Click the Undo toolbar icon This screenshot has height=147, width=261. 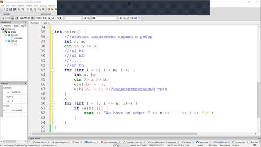[x=19, y=9]
